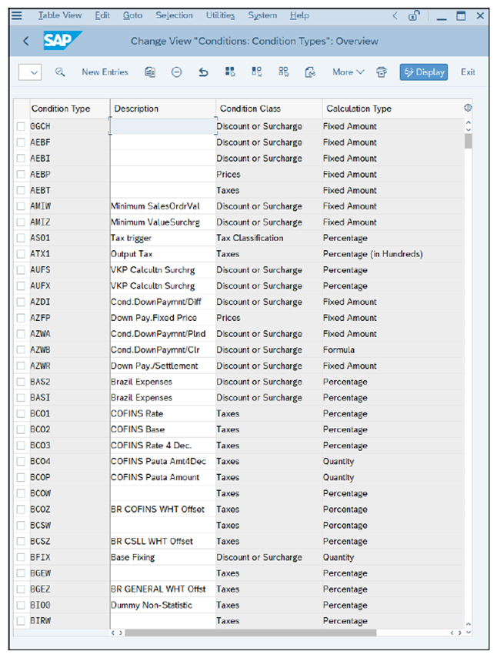Click the Display toggle button
The width and height of the screenshot is (497, 658).
point(424,72)
